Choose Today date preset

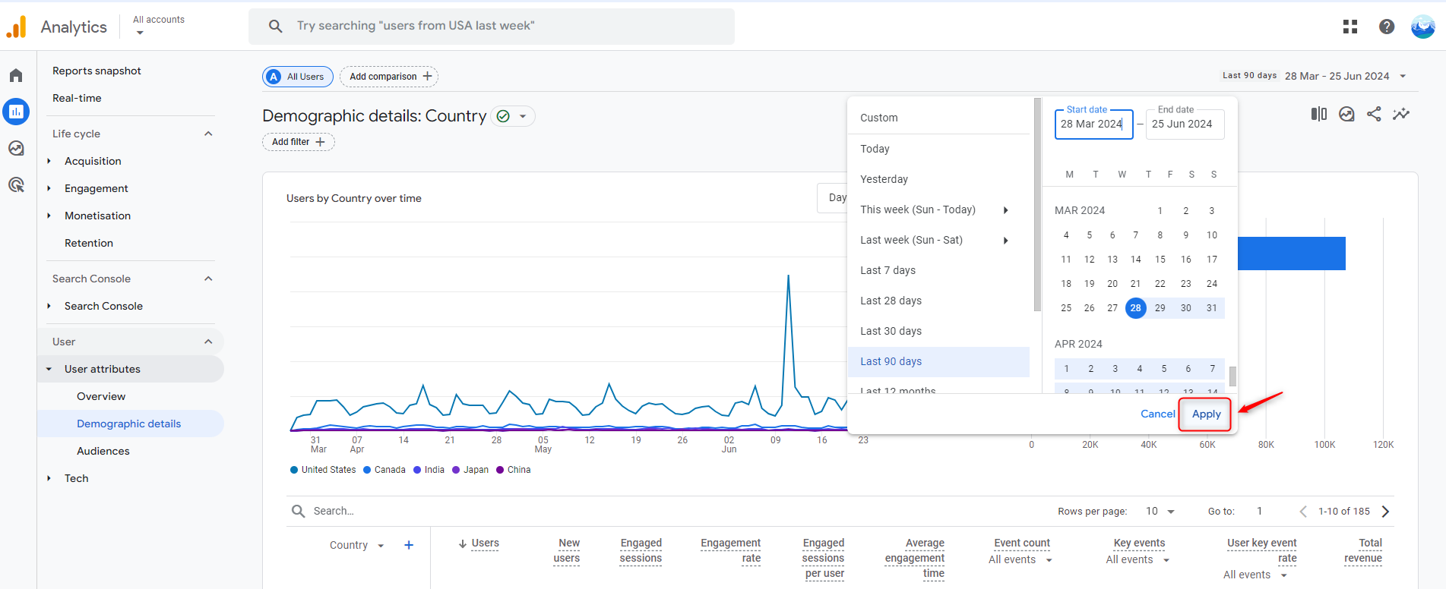click(938, 149)
